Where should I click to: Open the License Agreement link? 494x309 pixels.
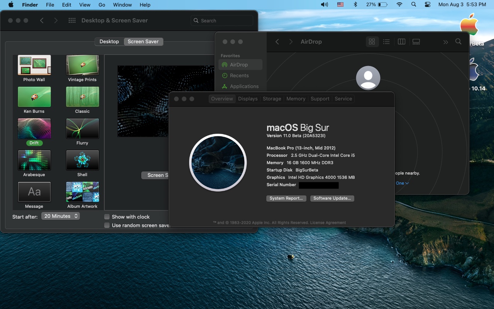[328, 222]
